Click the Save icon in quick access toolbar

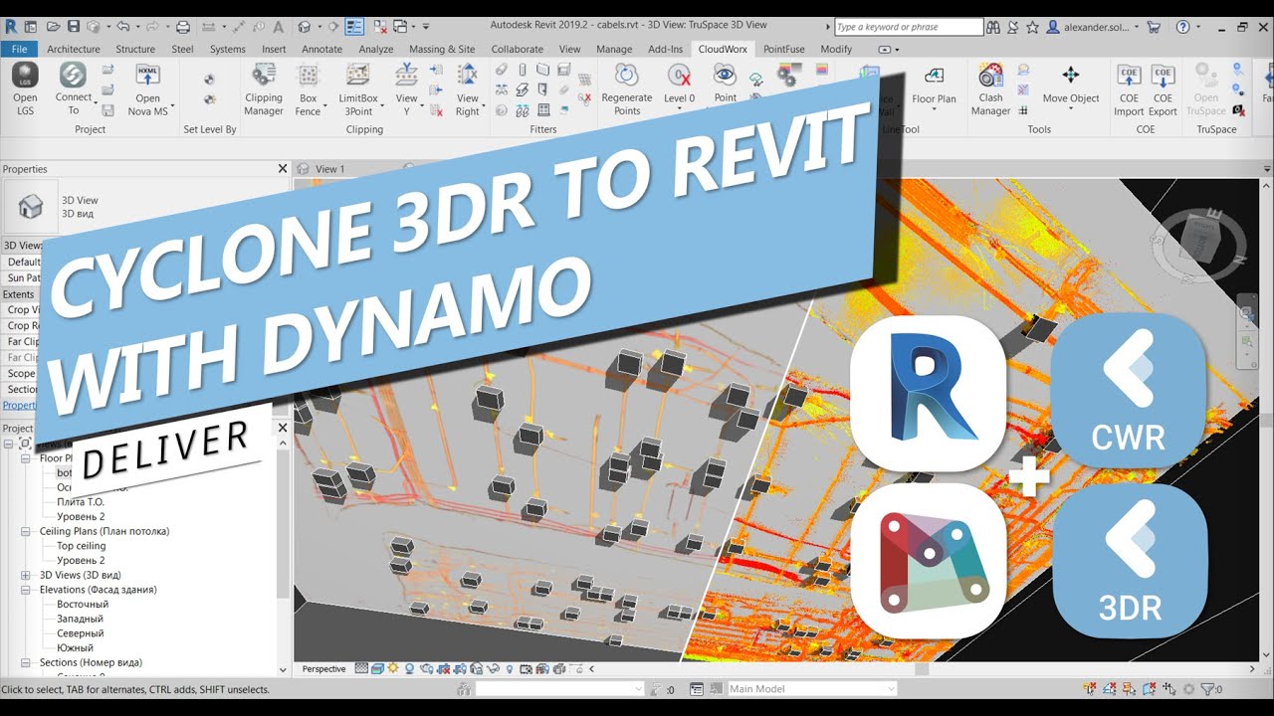coord(74,26)
